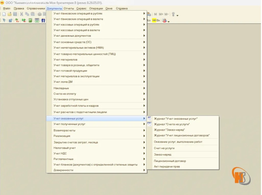Expand 'Учет основных средств (ОС)' submenu
Image resolution: width=262 pixels, height=195 pixels.
pyautogui.click(x=96, y=42)
